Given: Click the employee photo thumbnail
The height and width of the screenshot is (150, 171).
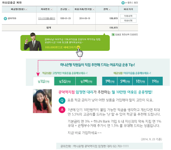Looking at the screenshot, I should point(42,101).
